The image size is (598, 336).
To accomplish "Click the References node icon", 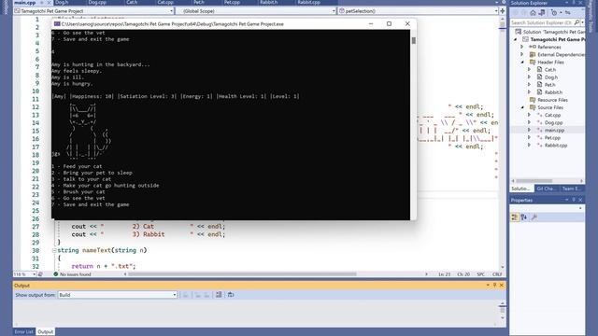I will pos(533,47).
